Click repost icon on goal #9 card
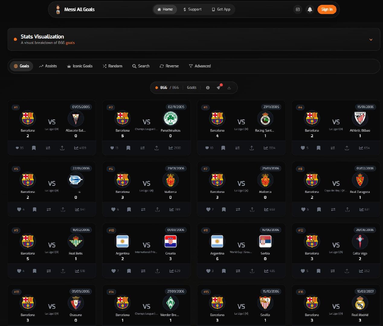The image size is (383, 326). click(x=49, y=271)
